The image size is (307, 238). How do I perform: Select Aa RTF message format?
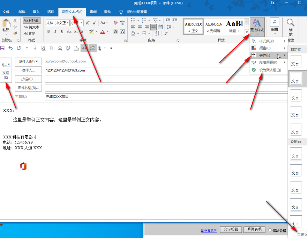pos(29,34)
